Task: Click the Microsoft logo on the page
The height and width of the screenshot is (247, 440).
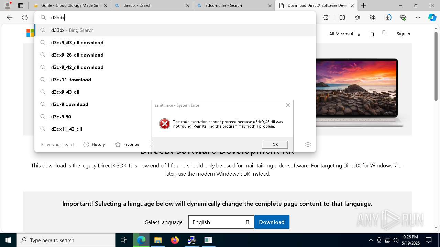Action: (30, 33)
